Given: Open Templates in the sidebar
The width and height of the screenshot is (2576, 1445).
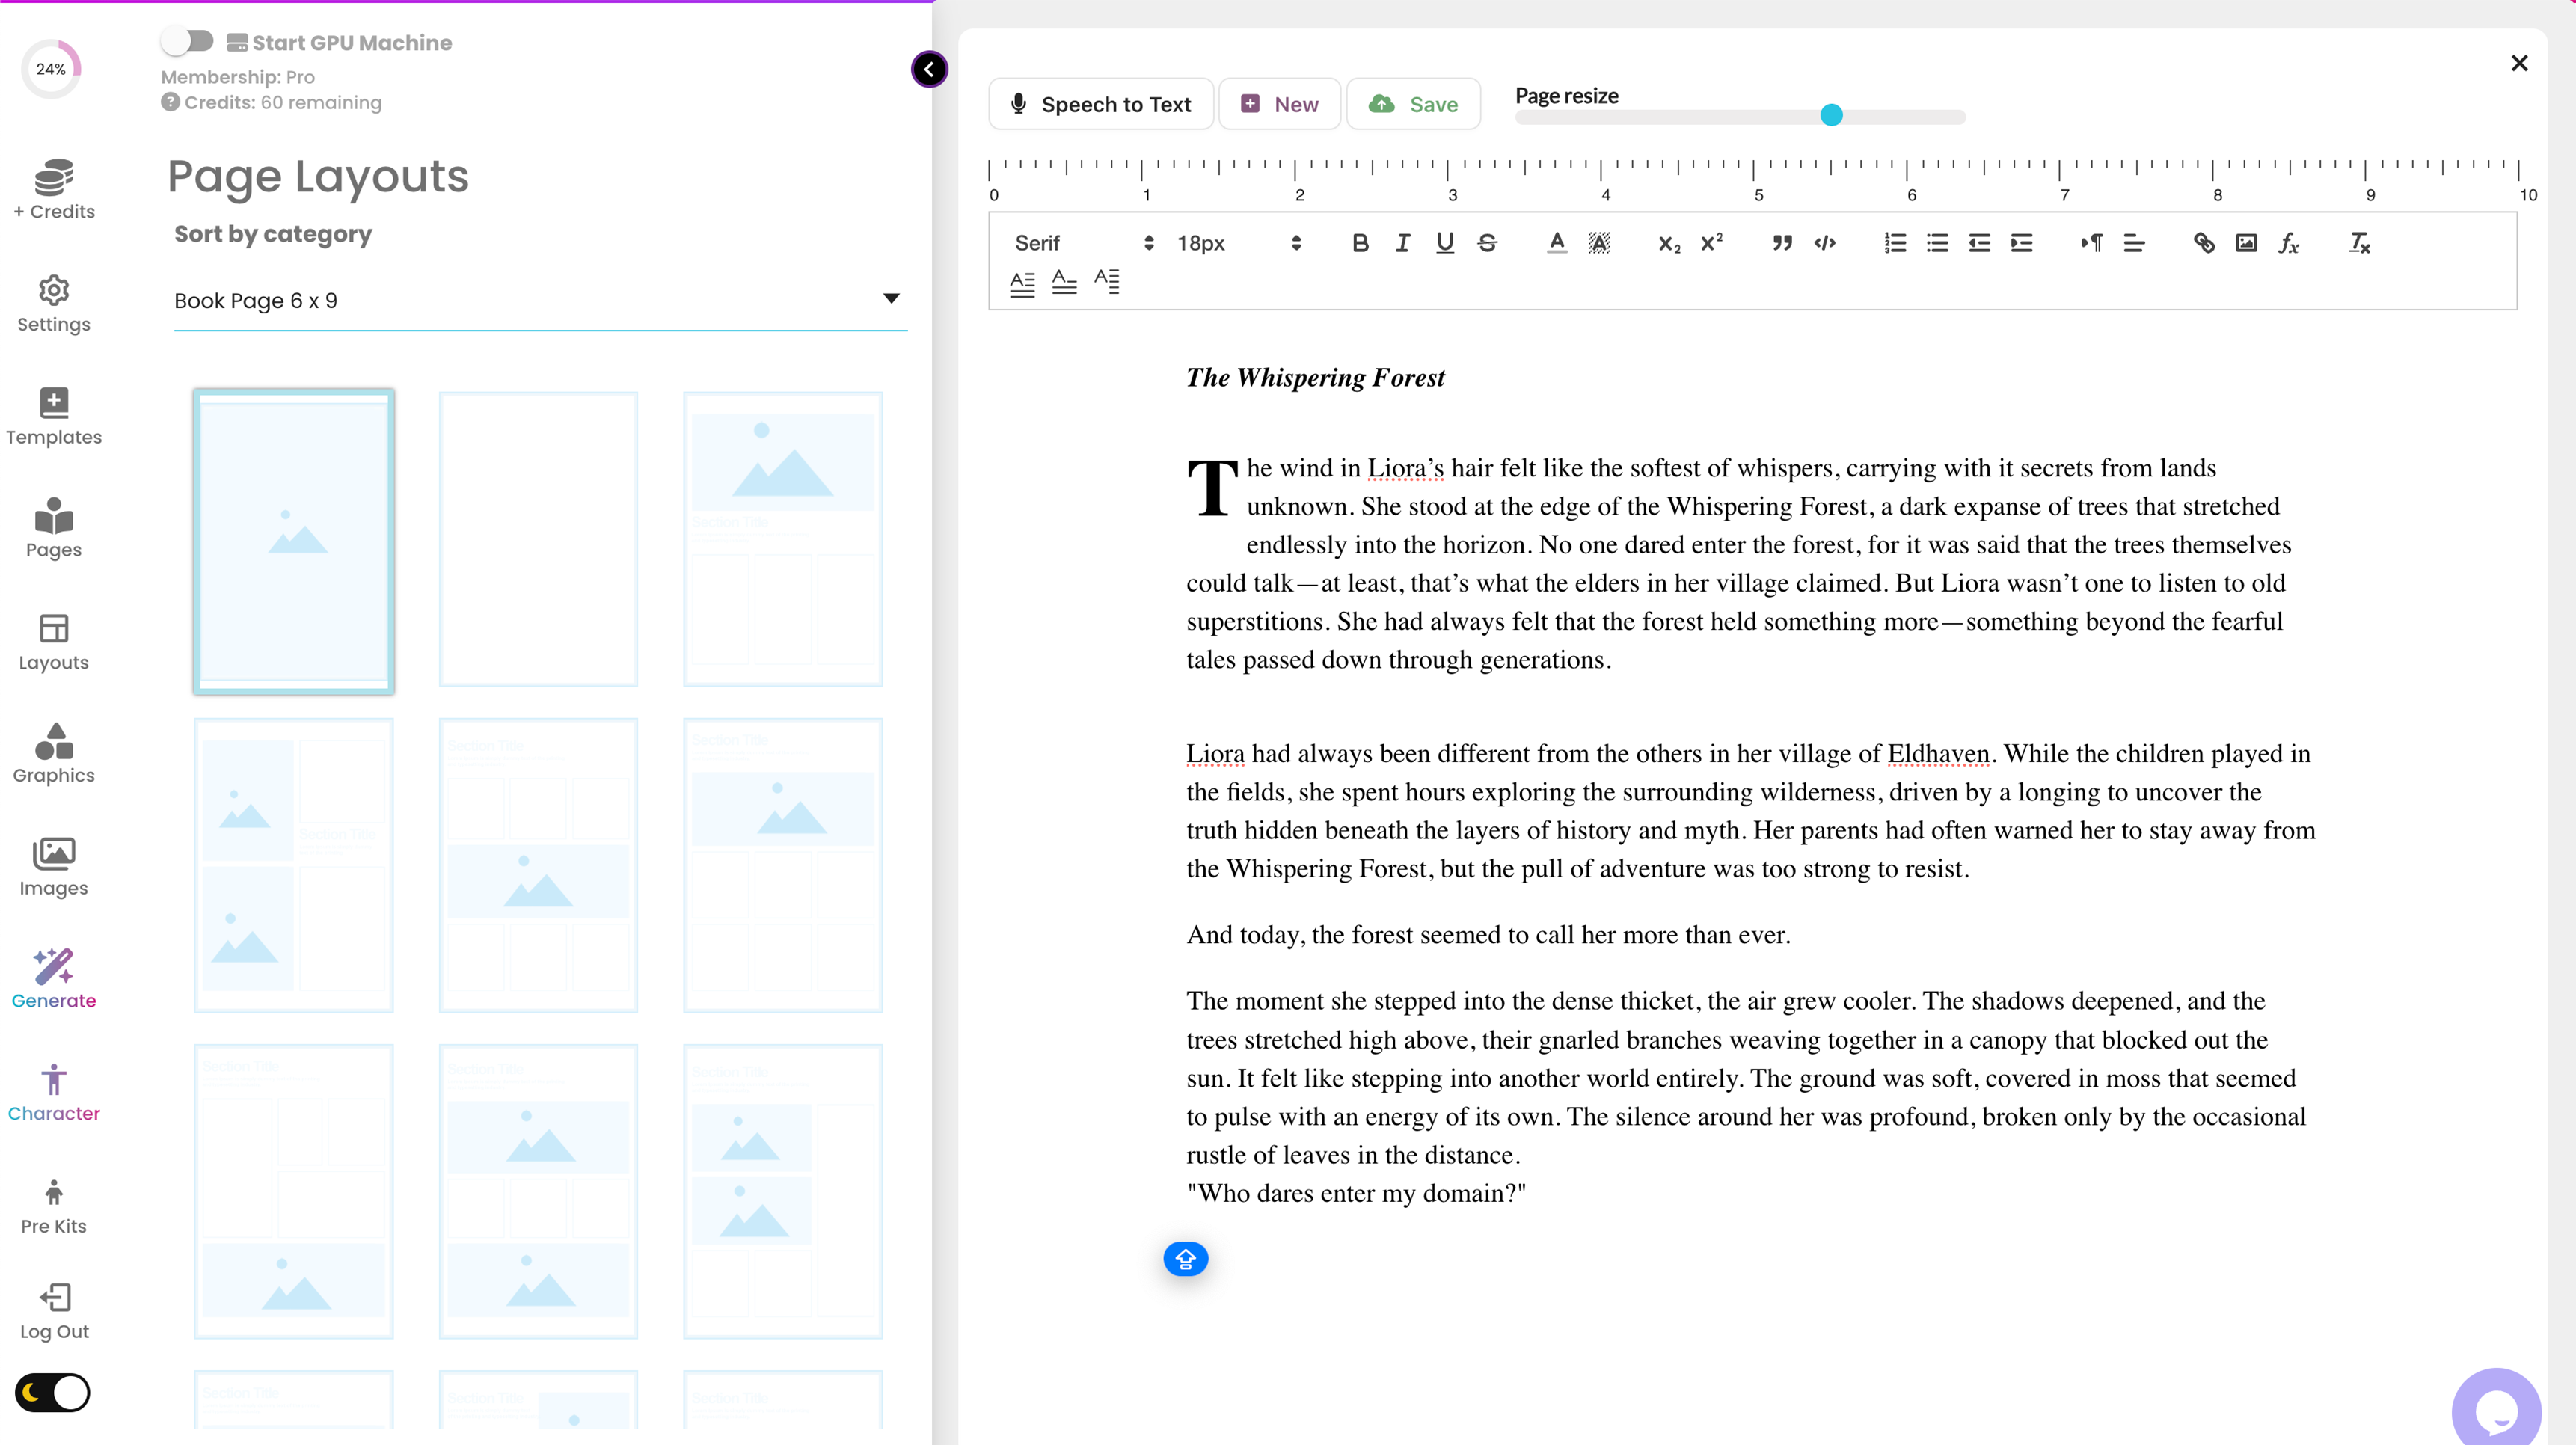Looking at the screenshot, I should point(54,417).
